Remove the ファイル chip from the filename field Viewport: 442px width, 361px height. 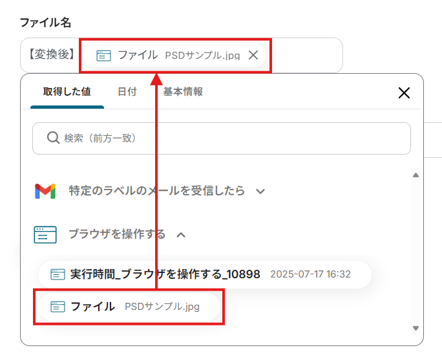point(253,55)
